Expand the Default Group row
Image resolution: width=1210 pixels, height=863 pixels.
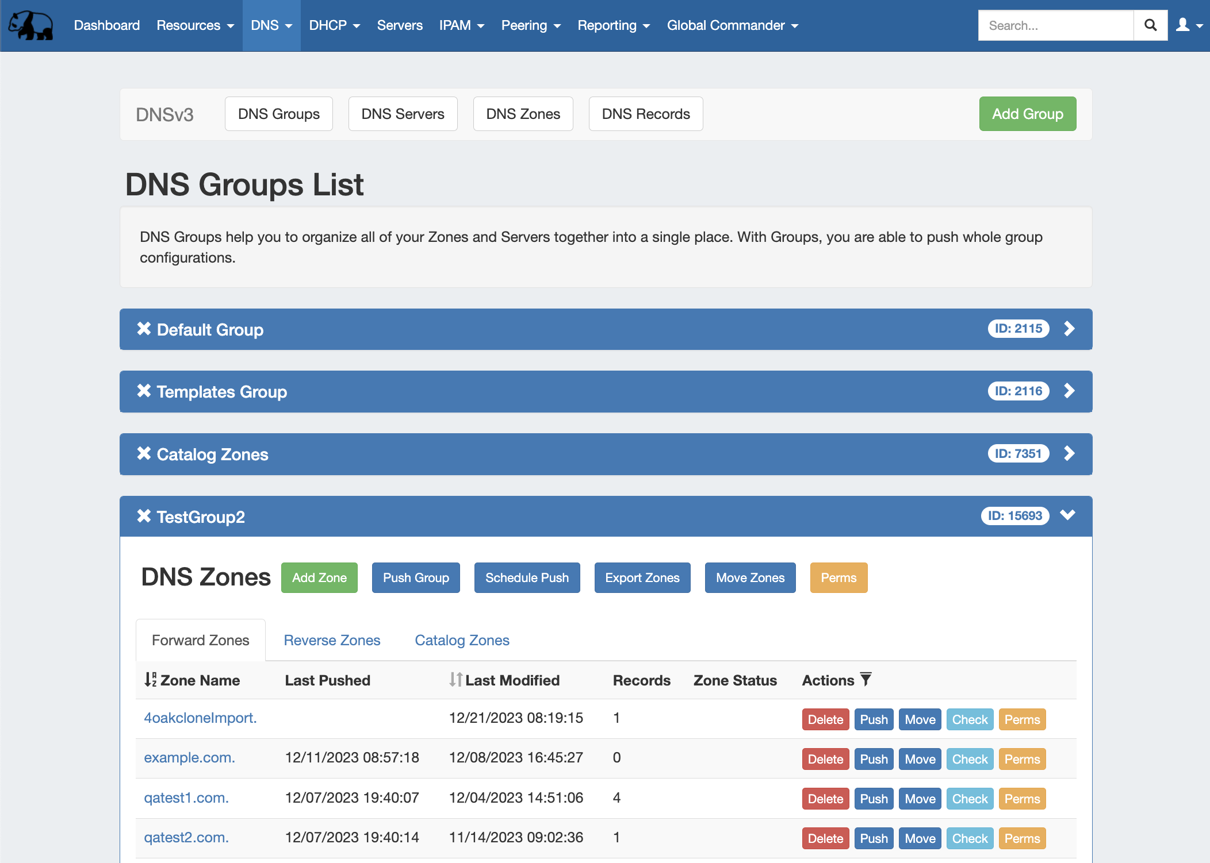pos(1069,329)
